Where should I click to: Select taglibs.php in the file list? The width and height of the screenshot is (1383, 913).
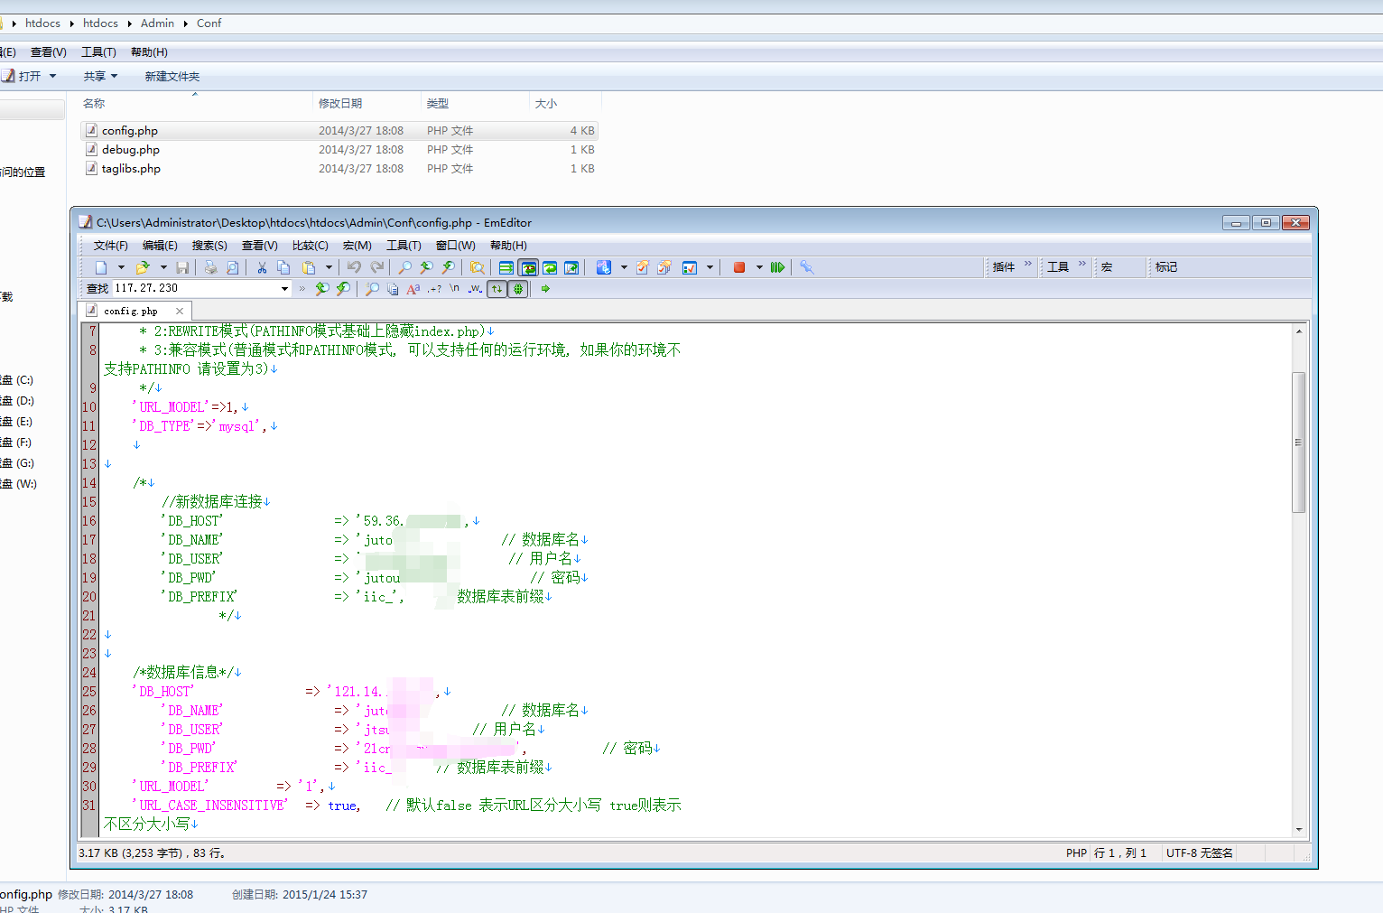339,169
